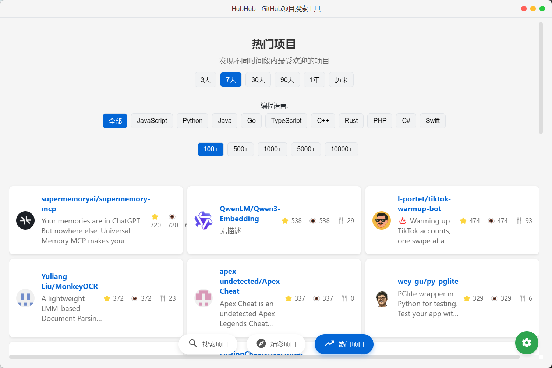The image size is (552, 368).
Task: Click the fork icon on Apex-Cheat card
Action: pyautogui.click(x=344, y=298)
